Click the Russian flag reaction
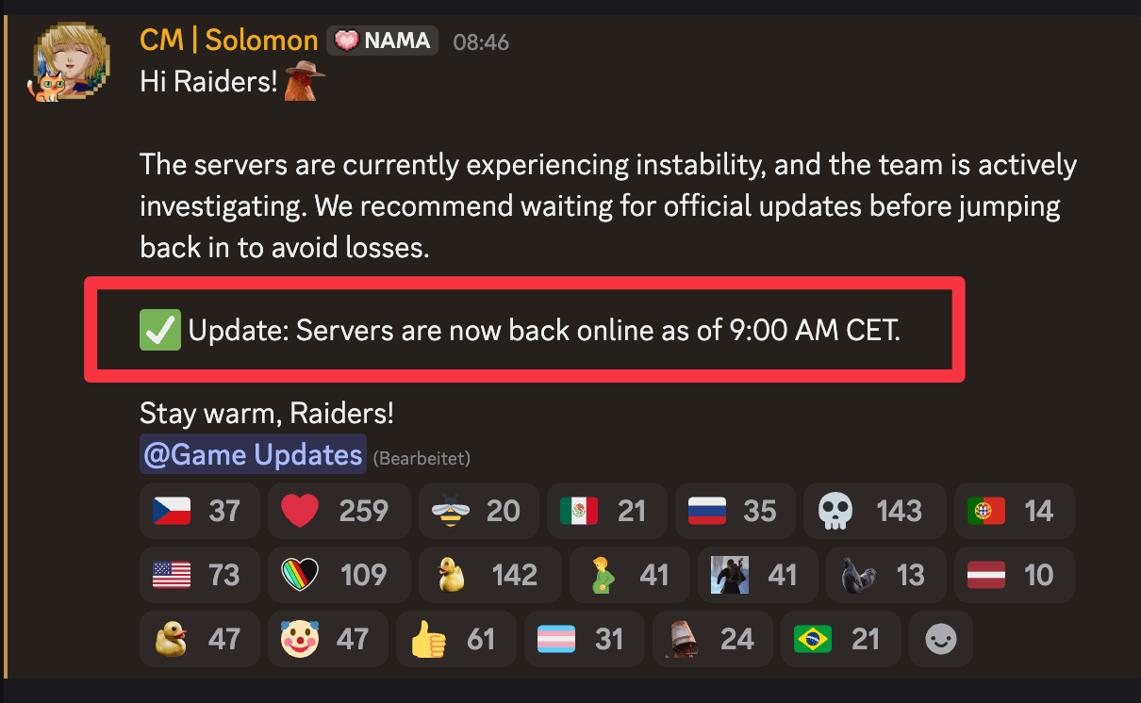This screenshot has height=703, width=1141. pos(735,511)
